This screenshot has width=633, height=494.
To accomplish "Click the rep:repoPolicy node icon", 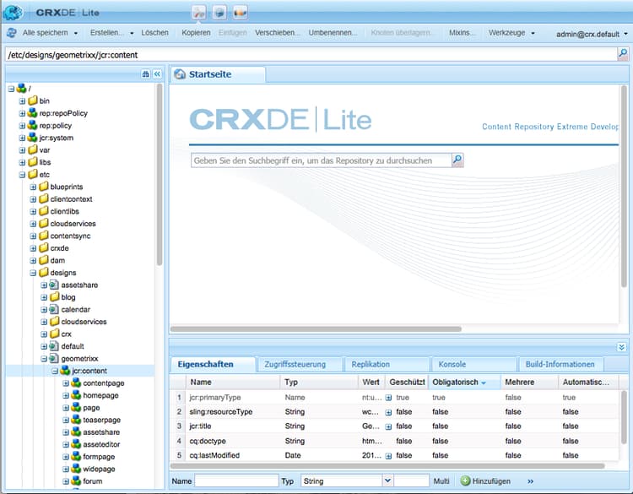I will pyautogui.click(x=32, y=113).
